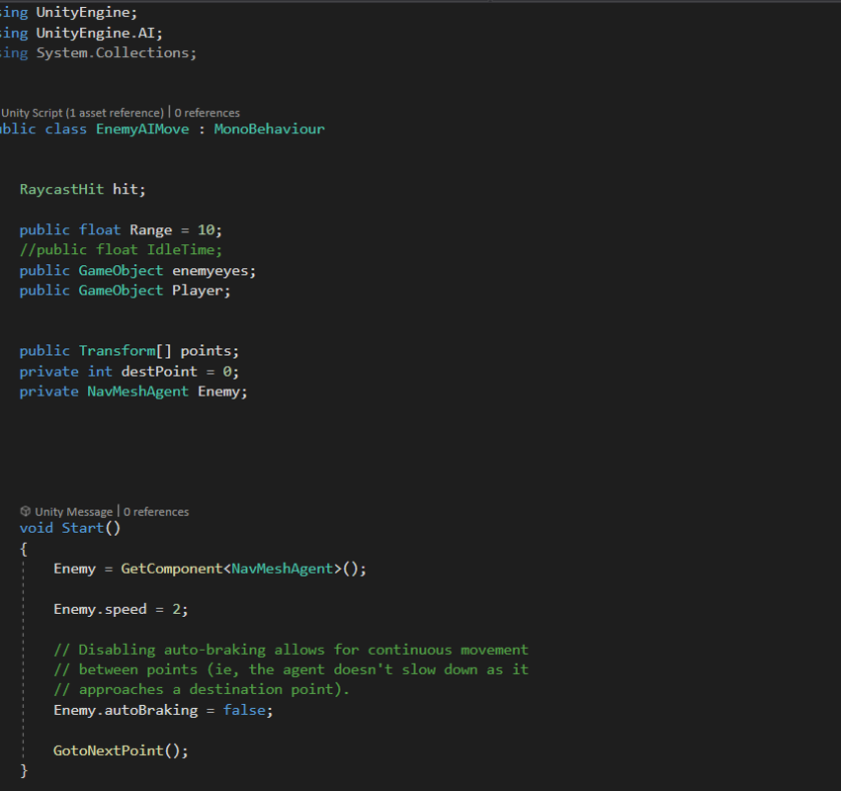Click comment 'Disabling auto-braking allows for continuous movement'
The height and width of the screenshot is (791, 841).
click(291, 650)
